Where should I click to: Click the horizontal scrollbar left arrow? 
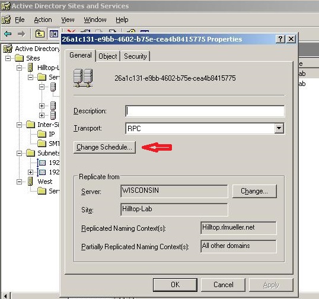tap(5, 296)
